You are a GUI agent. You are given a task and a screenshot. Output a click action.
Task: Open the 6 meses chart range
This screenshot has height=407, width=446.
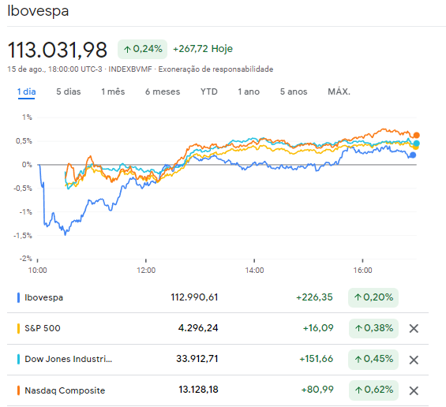point(163,91)
